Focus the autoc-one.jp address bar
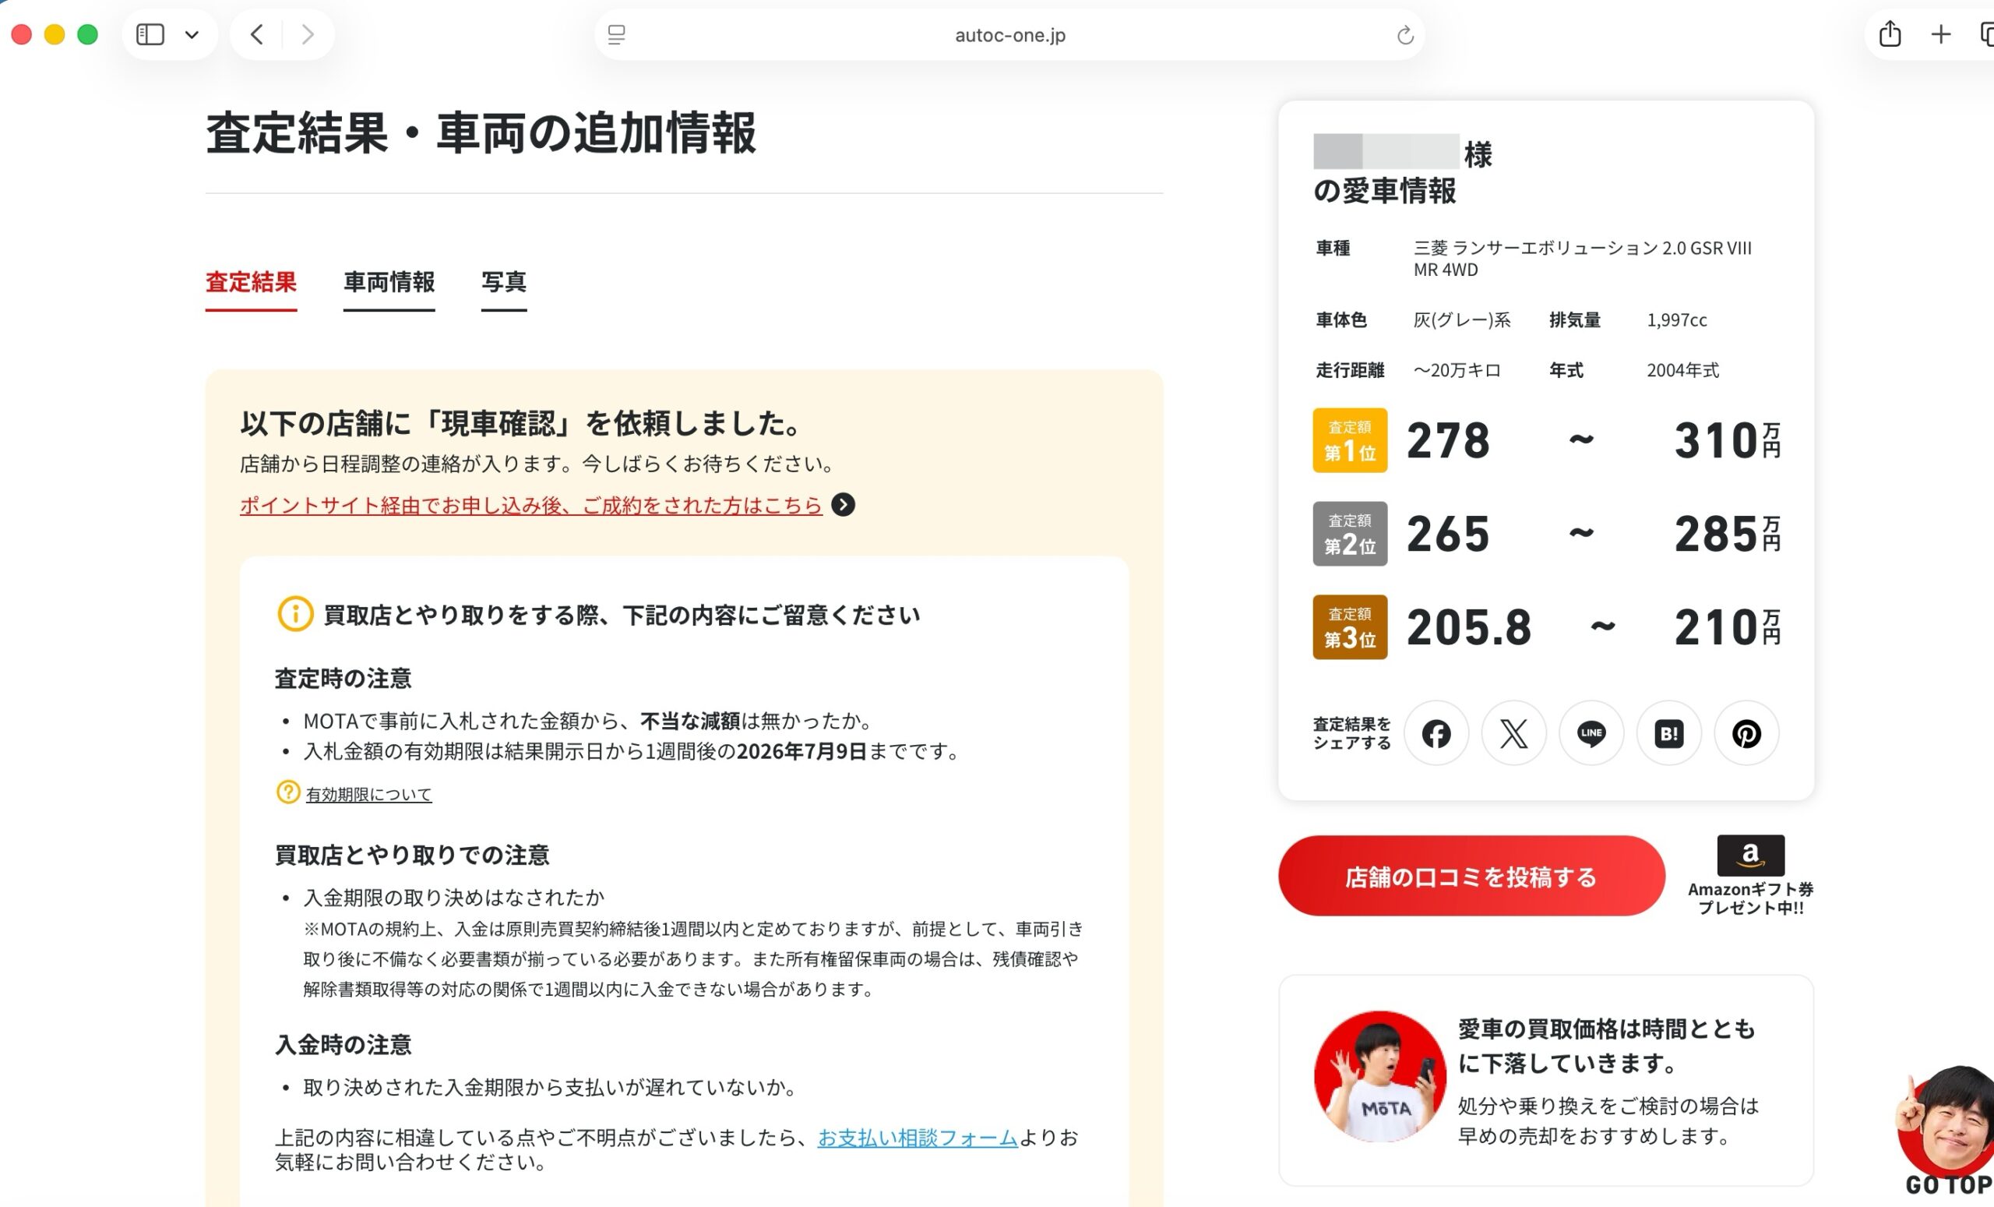This screenshot has width=1994, height=1207. point(1010,35)
